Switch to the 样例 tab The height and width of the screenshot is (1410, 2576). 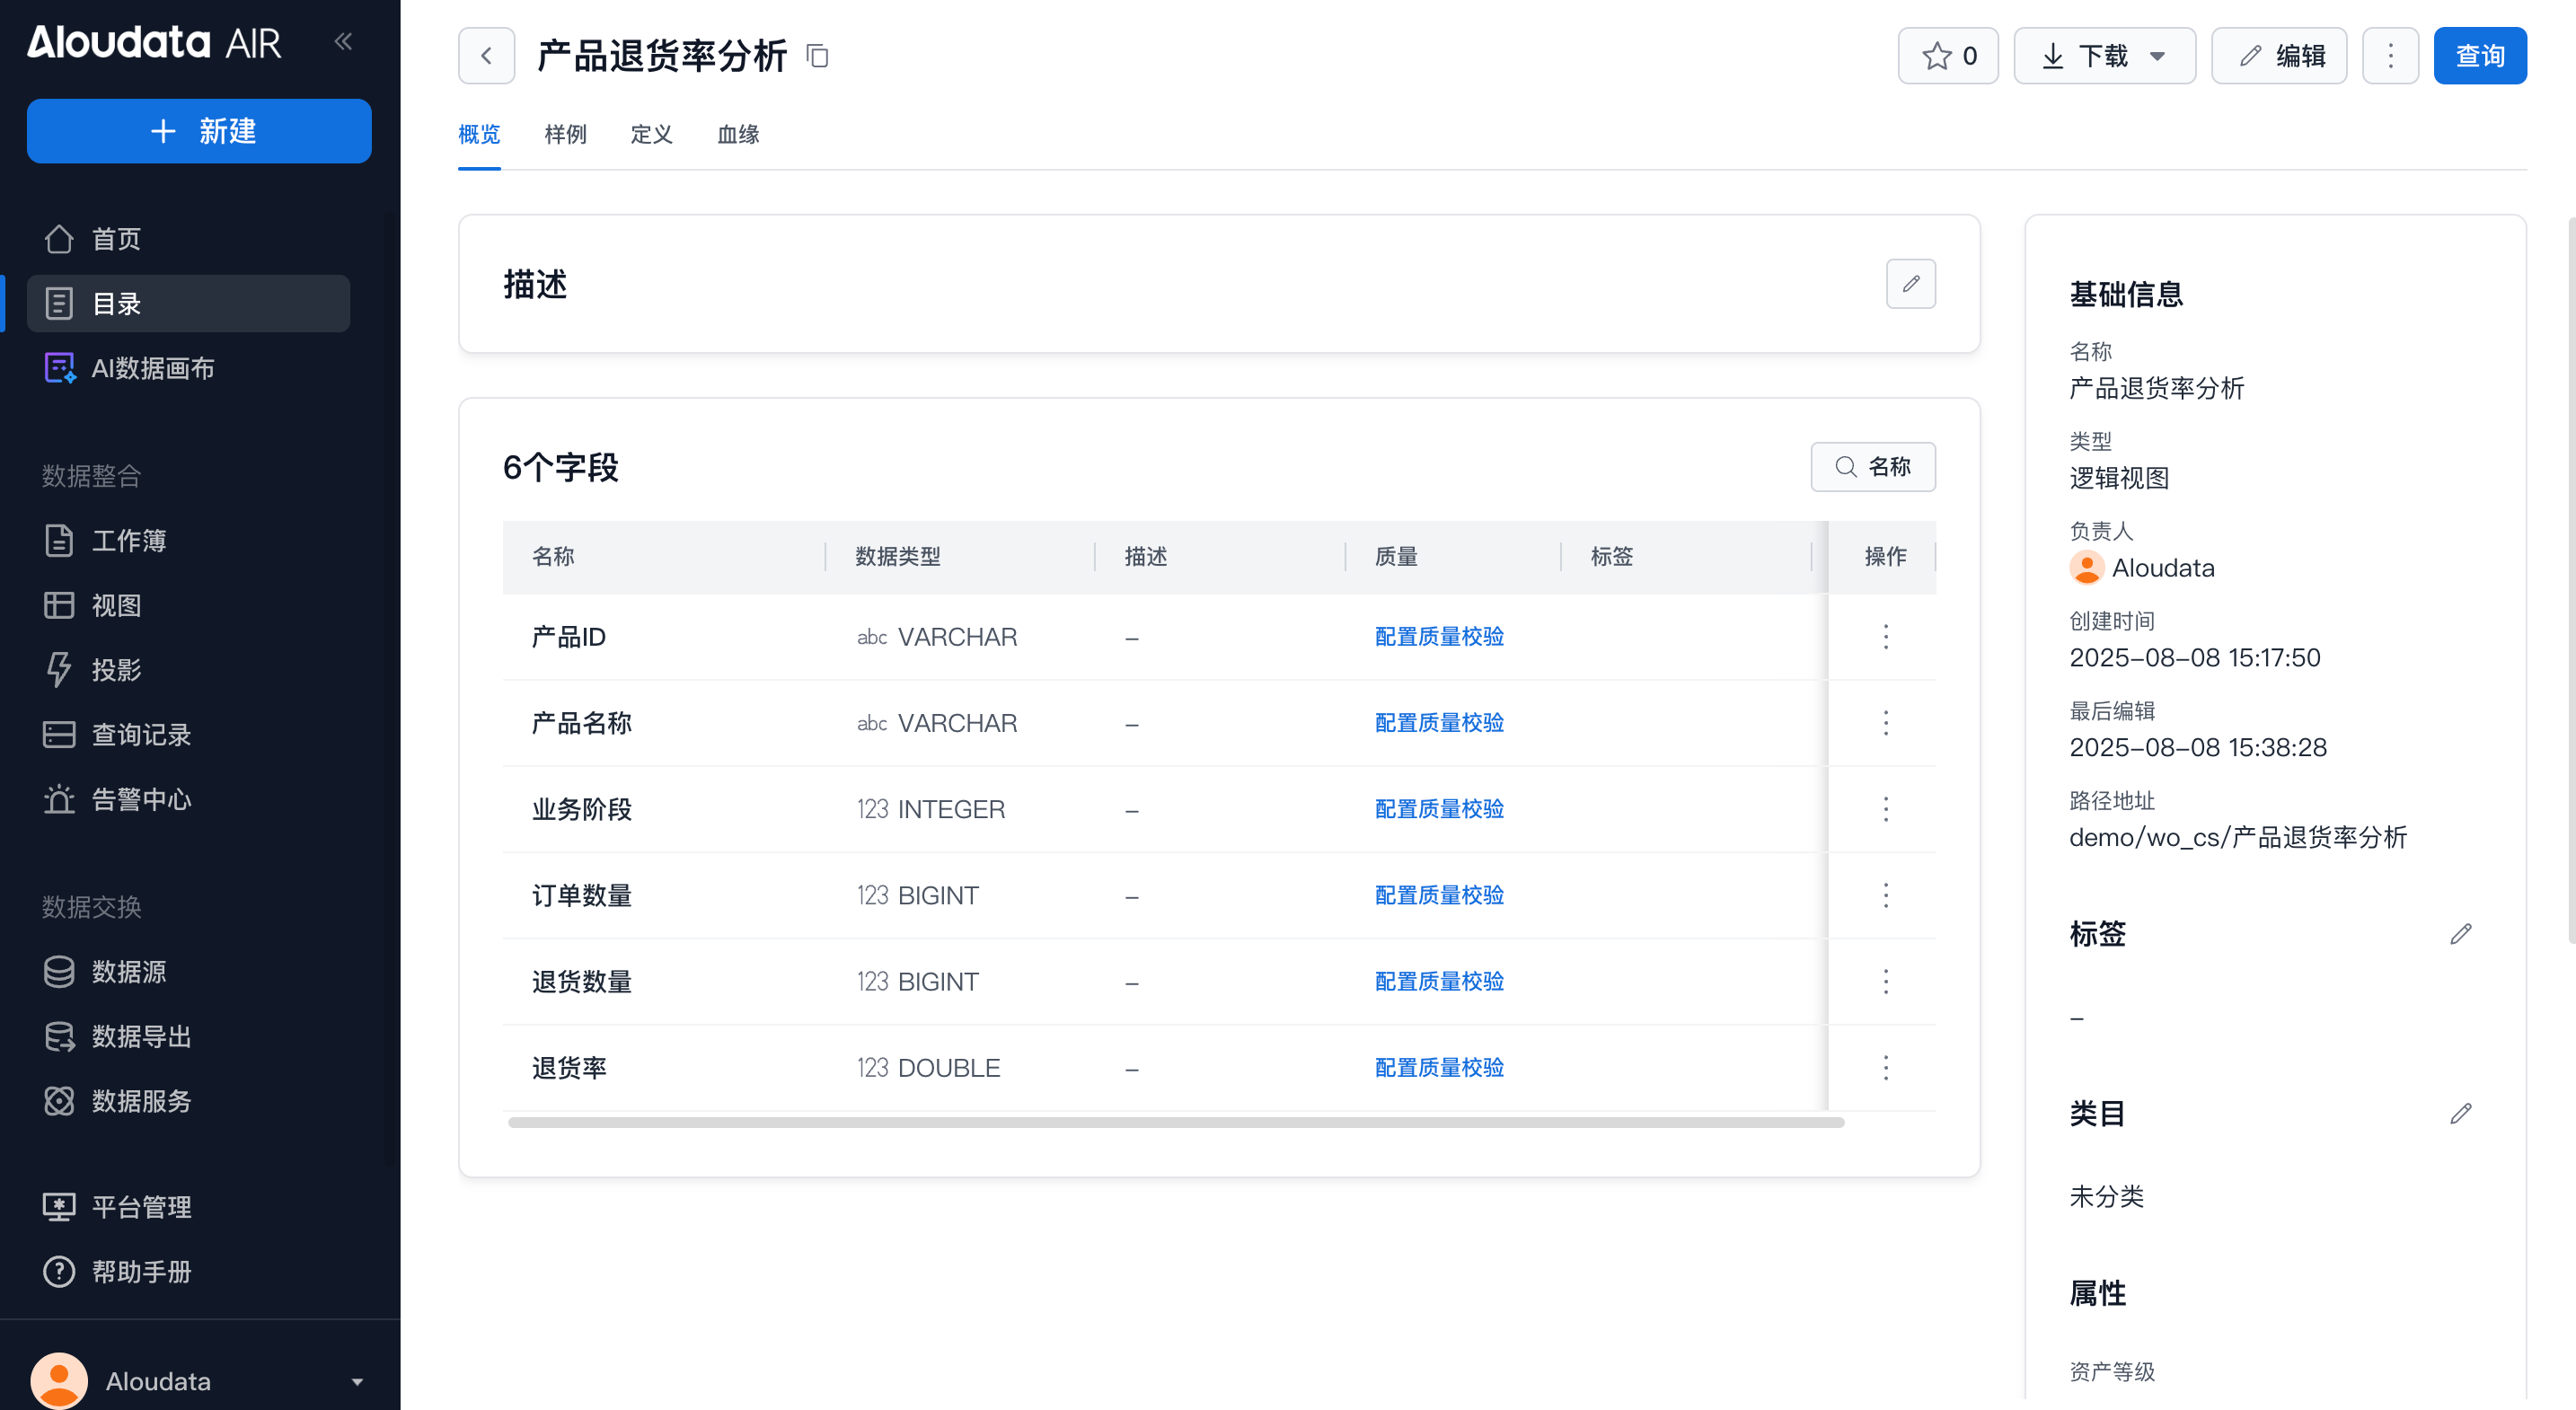click(x=565, y=134)
